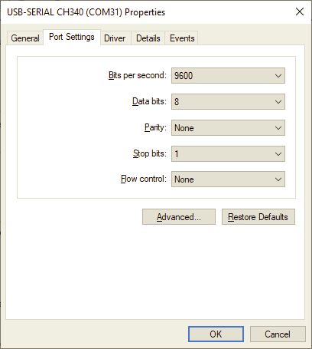Screen dimensions: 312x349
Task: Switch to the General tab
Action: [x=25, y=38]
